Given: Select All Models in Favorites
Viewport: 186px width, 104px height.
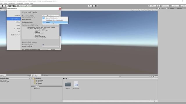Looking at the screenshot, I should (x=39, y=82).
